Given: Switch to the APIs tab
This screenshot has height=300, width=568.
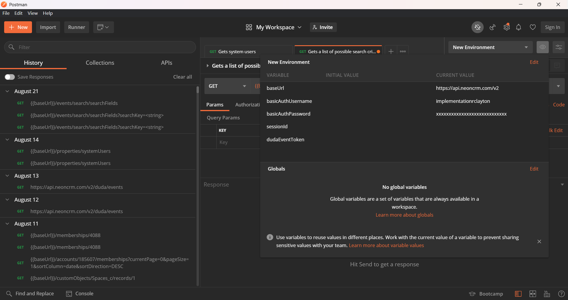Looking at the screenshot, I should (x=167, y=63).
